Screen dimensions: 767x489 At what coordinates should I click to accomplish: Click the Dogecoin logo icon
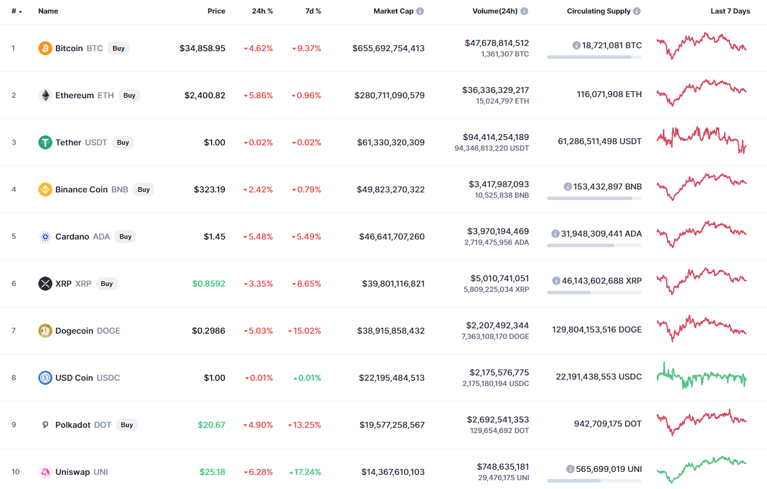click(45, 331)
